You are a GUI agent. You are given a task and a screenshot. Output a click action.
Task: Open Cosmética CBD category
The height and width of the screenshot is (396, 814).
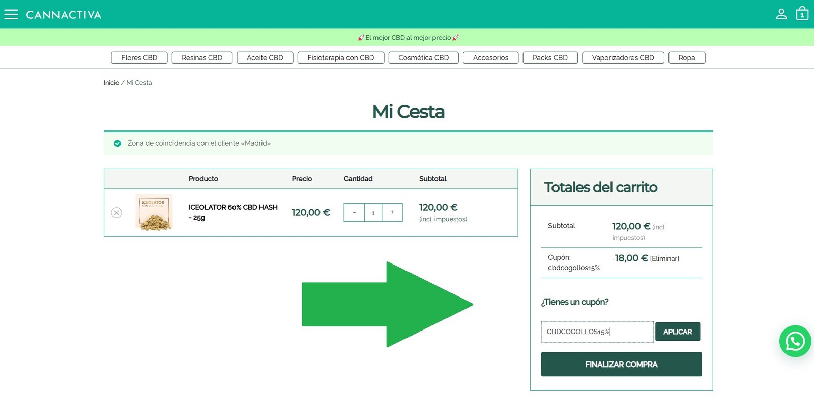[424, 58]
